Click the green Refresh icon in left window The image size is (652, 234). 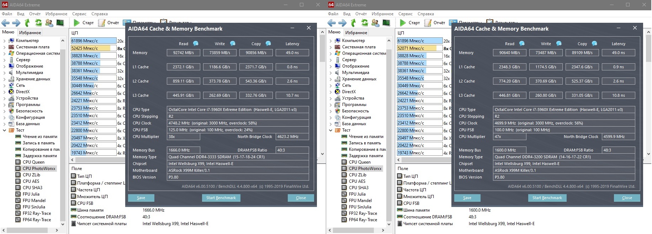(38, 23)
